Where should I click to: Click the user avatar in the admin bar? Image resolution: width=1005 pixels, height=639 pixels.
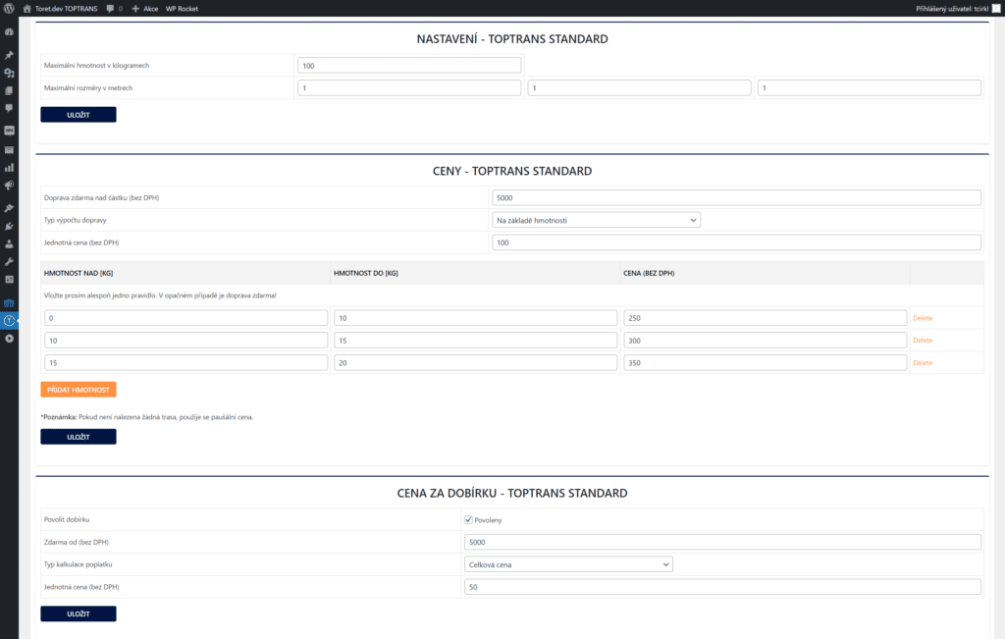996,8
